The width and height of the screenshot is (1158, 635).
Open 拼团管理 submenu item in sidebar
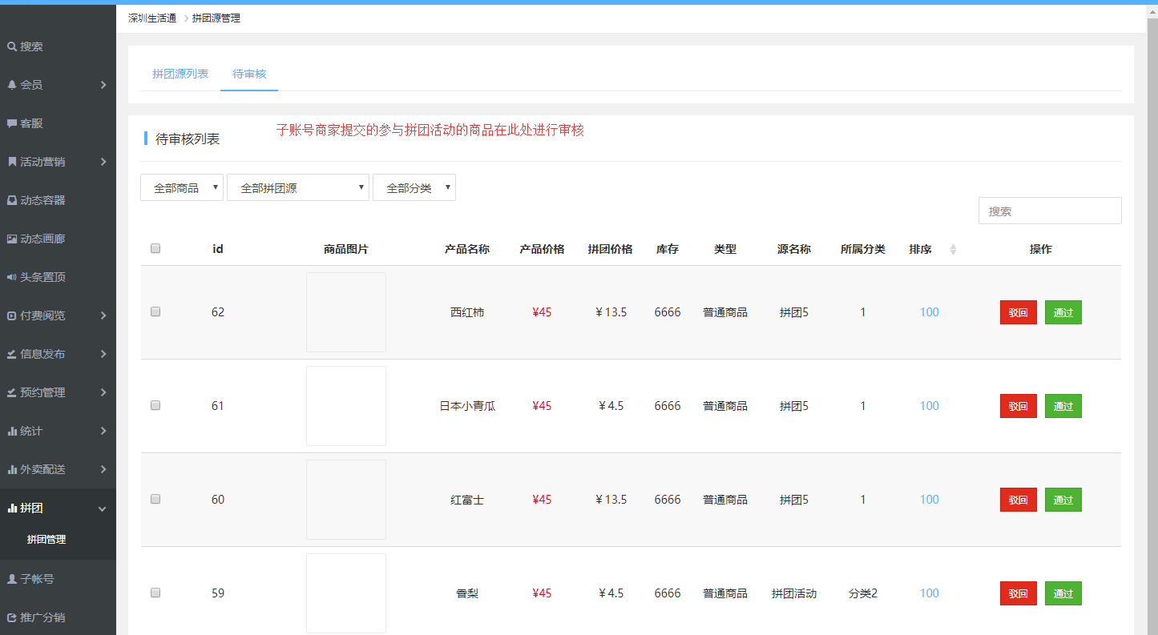coord(46,540)
